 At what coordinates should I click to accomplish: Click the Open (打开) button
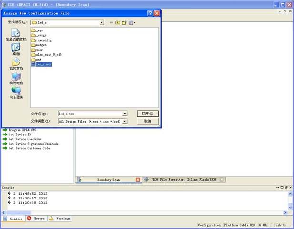click(147, 114)
